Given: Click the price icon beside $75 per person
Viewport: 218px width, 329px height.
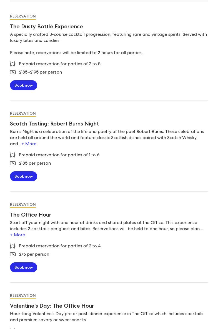Looking at the screenshot, I should 13,254.
